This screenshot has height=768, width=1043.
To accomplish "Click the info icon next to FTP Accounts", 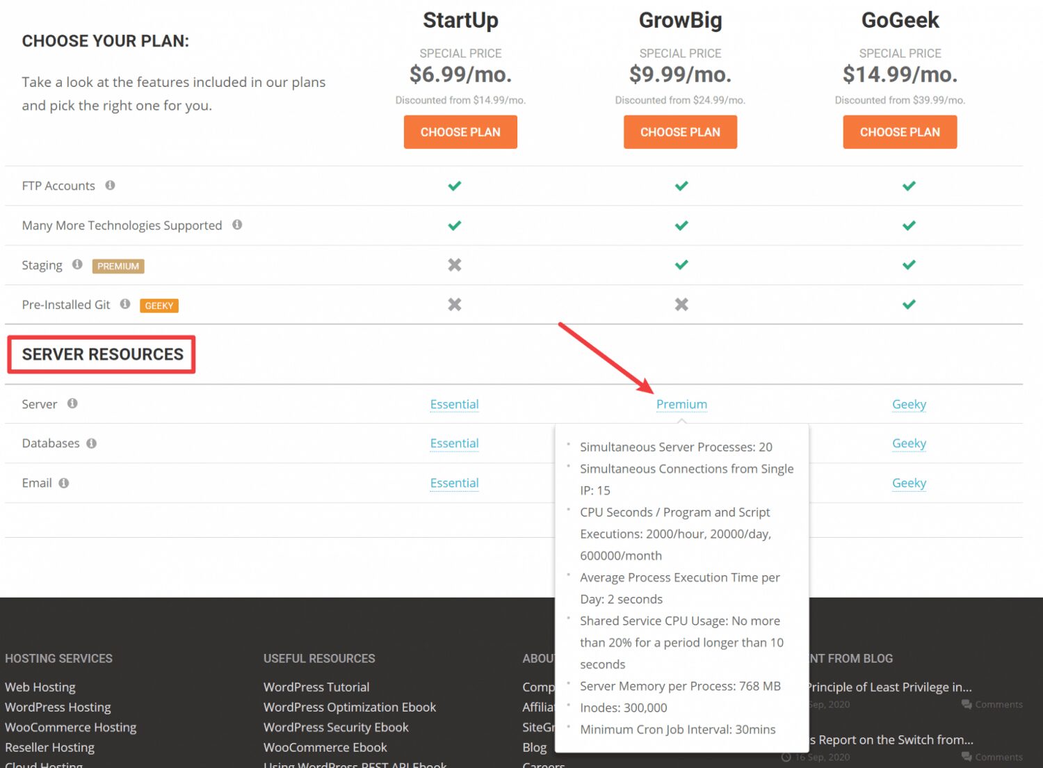I will tap(110, 185).
